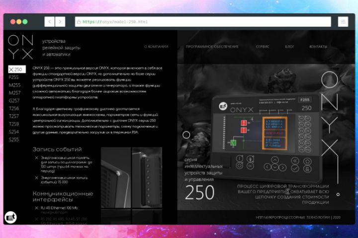Image resolution: width=358 pixels, height=238 pixels.
Task: Open Программное обеспечение menu item
Action: click(212, 47)
